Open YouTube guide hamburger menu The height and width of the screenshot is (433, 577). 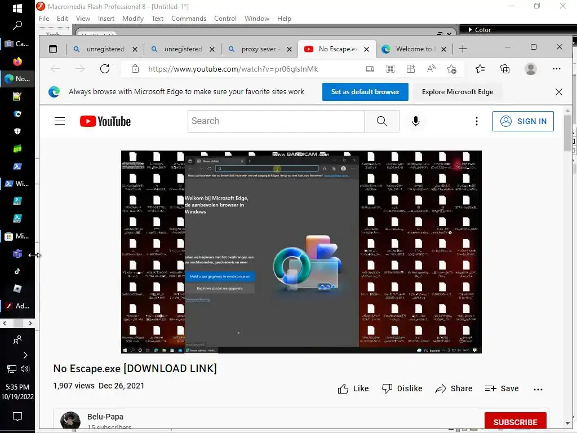point(60,121)
